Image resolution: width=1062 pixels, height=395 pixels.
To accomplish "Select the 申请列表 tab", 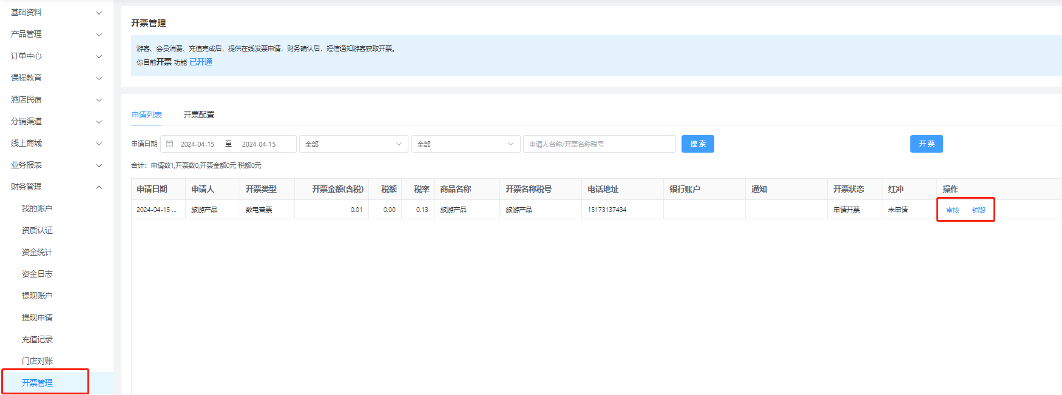I will click(146, 115).
